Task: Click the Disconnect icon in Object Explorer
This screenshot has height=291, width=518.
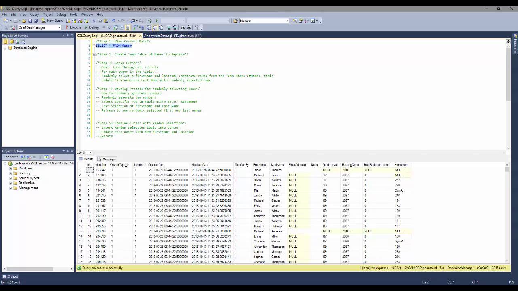Action: 28,157
